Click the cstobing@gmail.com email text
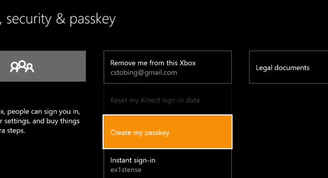Image resolution: width=328 pixels, height=178 pixels. (144, 72)
